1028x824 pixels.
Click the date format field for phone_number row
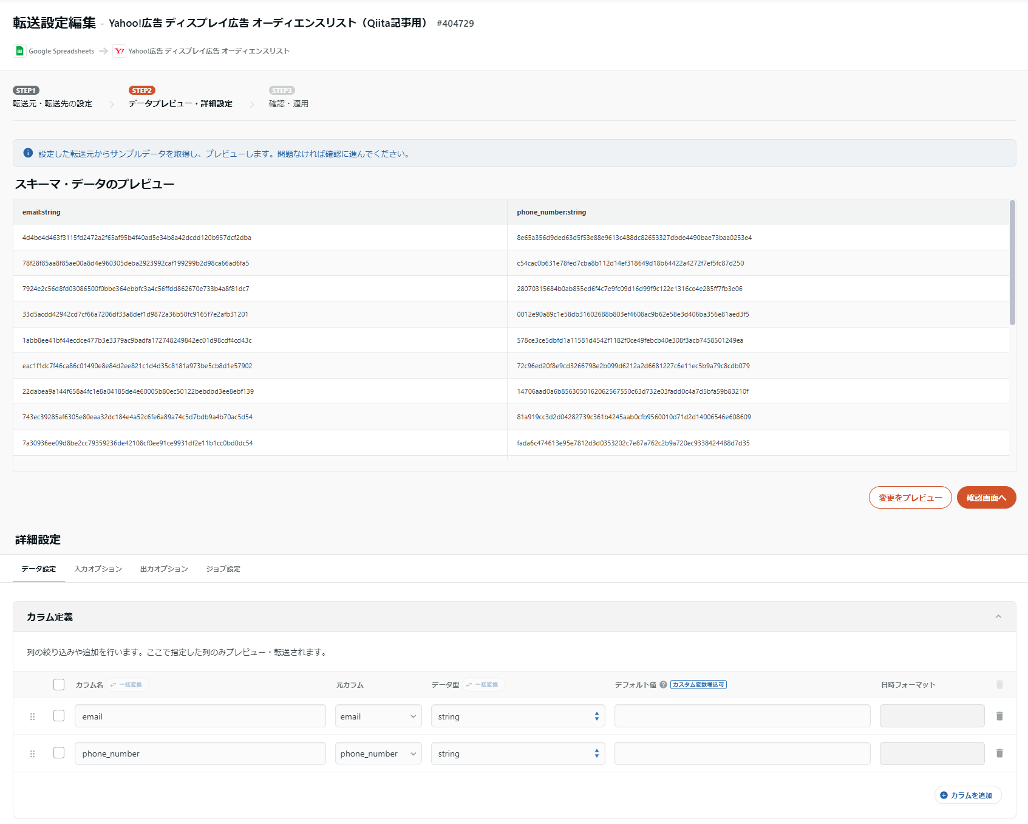(x=932, y=754)
